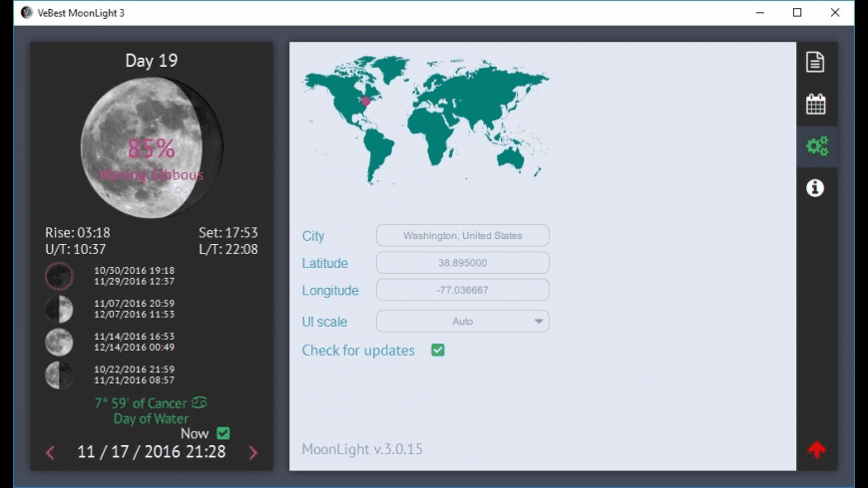Click the Day 19 heading

152,60
